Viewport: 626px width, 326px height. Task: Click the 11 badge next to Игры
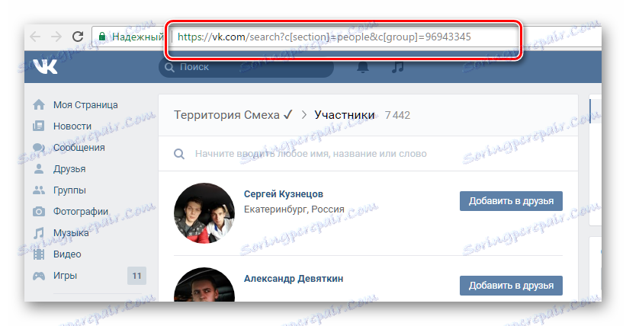tap(137, 276)
